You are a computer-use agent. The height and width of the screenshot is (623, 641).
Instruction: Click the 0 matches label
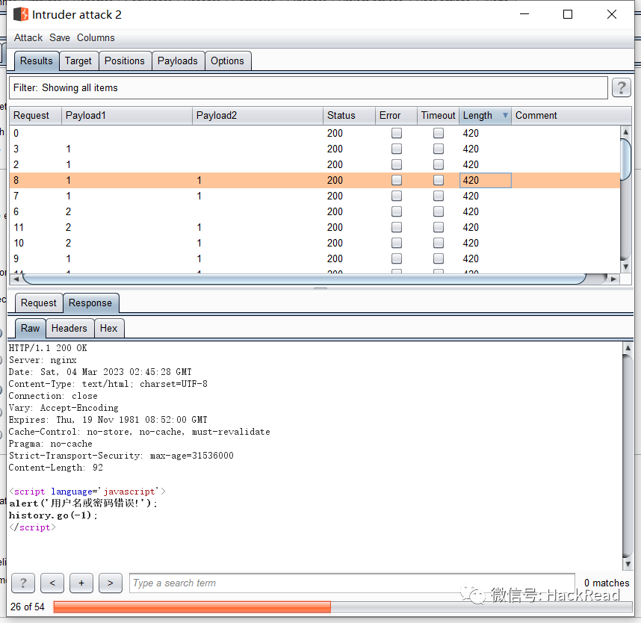[x=607, y=583]
